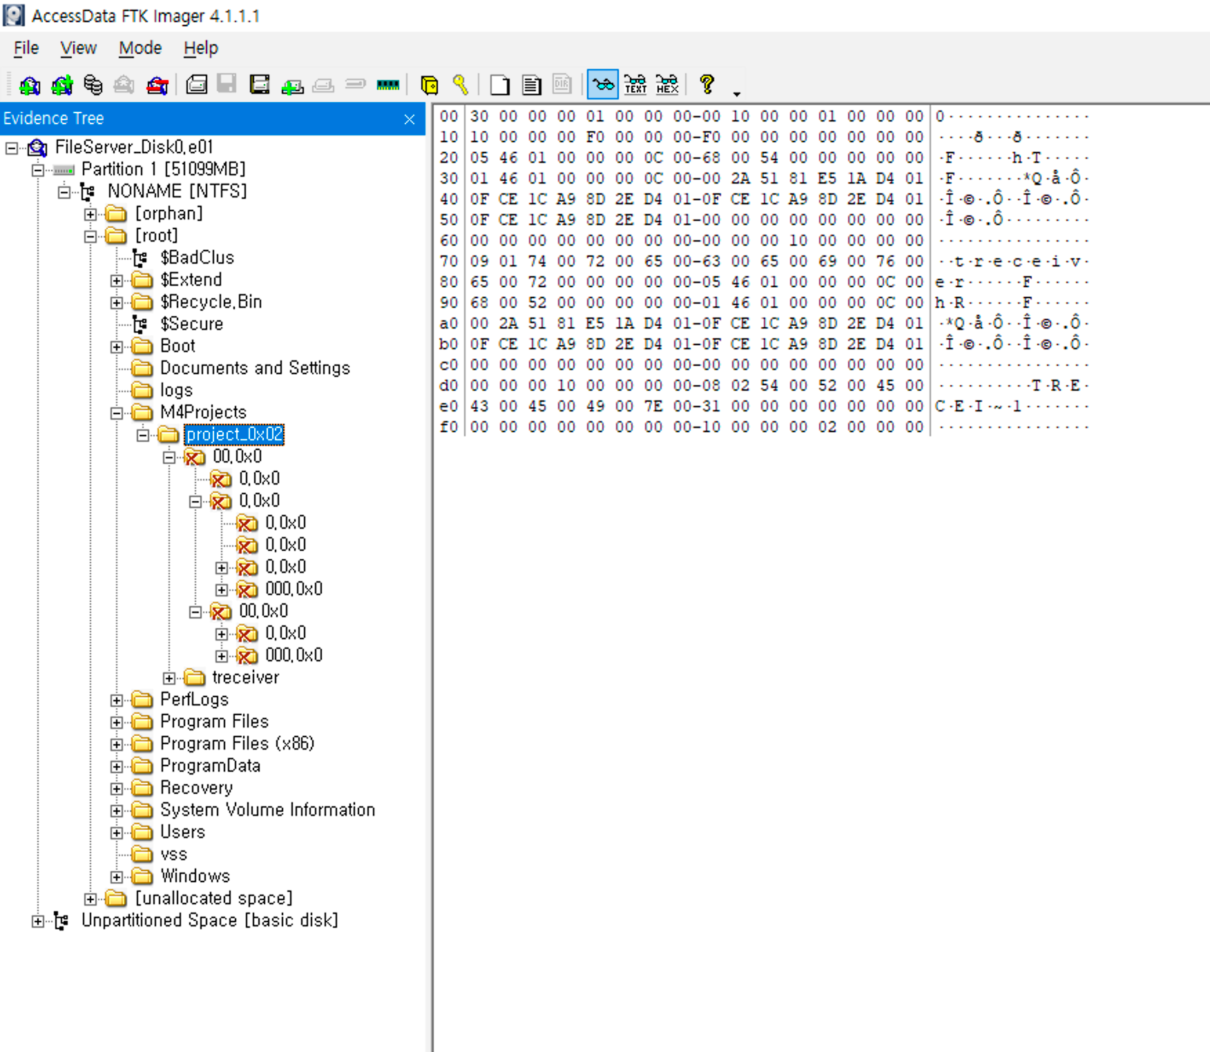Viewport: 1210px width, 1052px height.
Task: Switch viewer to TEXT mode
Action: tap(635, 85)
